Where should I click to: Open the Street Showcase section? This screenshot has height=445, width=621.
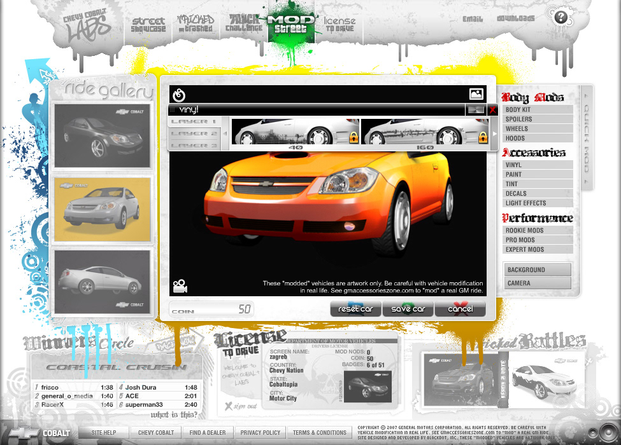click(x=148, y=25)
